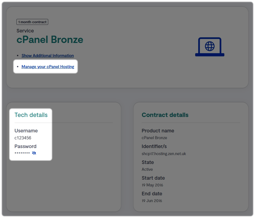
Task: Click the laptop globe hosting icon
Action: click(209, 47)
